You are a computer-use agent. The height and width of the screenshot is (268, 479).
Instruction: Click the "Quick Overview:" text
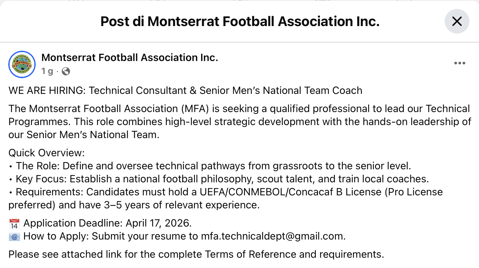point(46,153)
